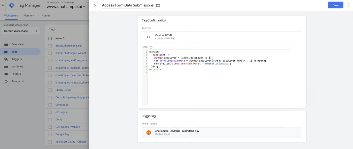This screenshot has width=353, height=149.
Task: Close the tag editor panel
Action: pos(95,5)
